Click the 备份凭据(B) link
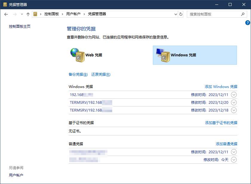The image size is (251, 184). pos(78,74)
